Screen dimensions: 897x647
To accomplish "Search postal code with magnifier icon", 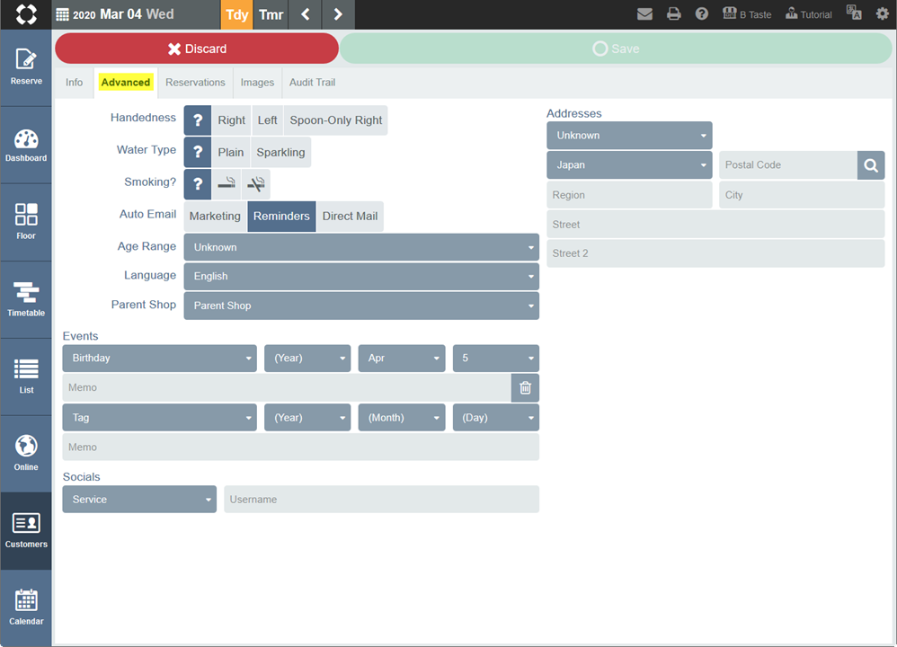I will (871, 165).
